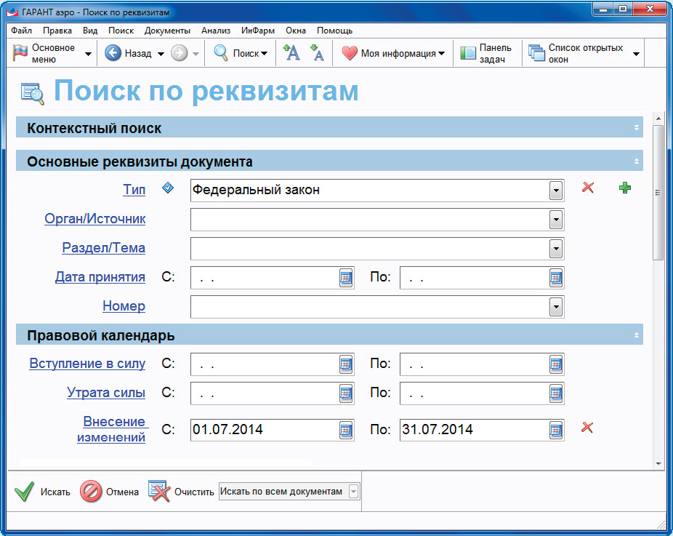Open calendar for Дата принятия start date
Screen dimensions: 673x536
coord(346,277)
